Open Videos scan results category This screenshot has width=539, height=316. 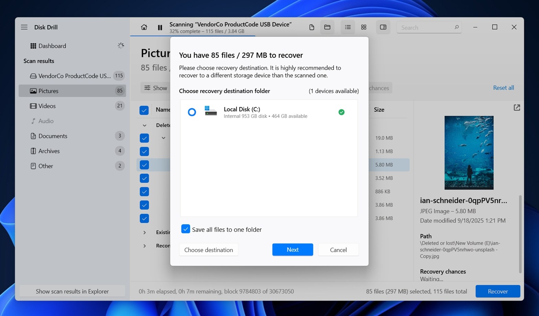pos(47,106)
